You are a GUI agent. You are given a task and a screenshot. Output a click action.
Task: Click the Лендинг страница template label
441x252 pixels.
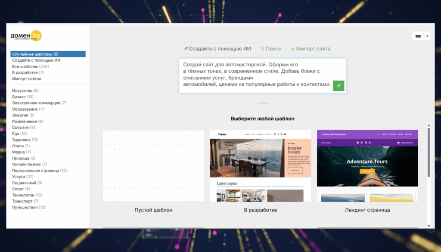pyautogui.click(x=367, y=210)
